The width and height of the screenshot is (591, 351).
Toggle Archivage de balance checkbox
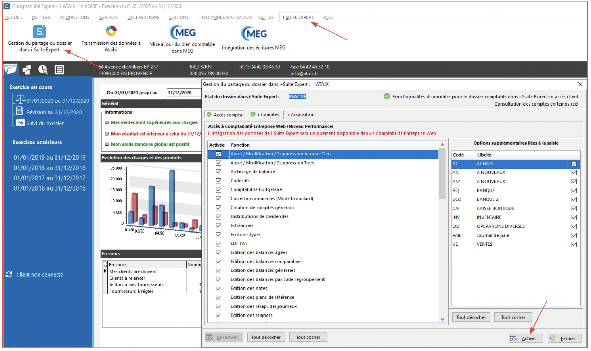[218, 172]
